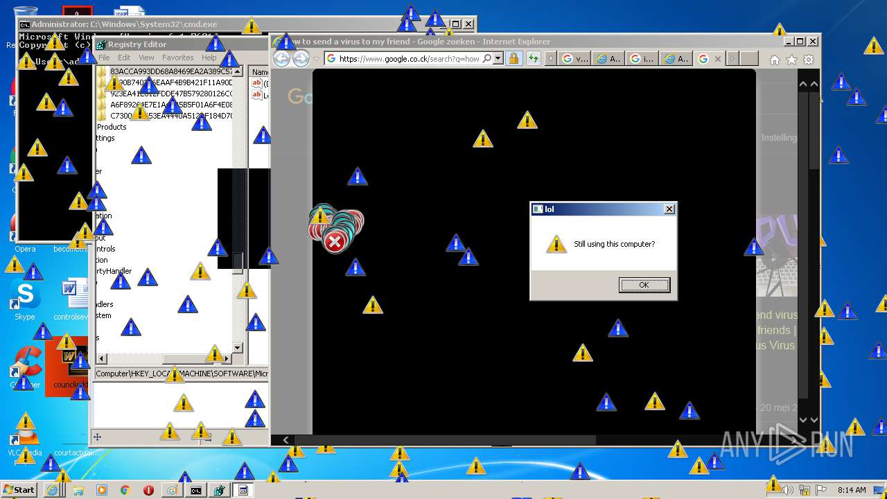Viewport: 887px width, 499px height.
Task: Go back in Internet Explorer
Action: pyautogui.click(x=282, y=59)
